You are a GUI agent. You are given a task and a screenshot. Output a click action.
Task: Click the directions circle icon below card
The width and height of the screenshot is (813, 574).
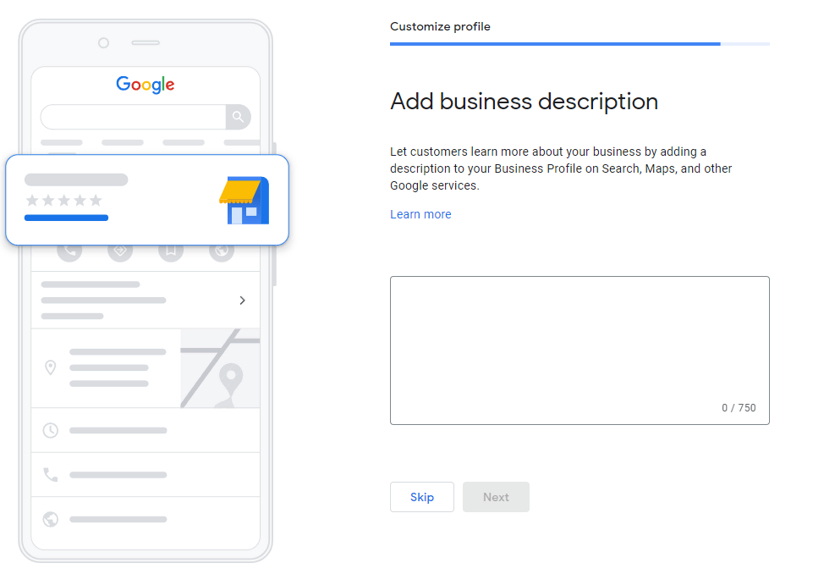point(120,251)
